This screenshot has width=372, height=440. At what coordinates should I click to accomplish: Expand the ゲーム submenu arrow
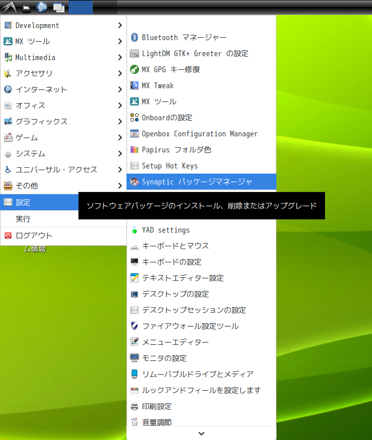point(120,137)
